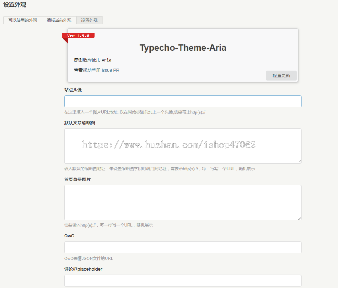Click into the 首页背景图片 textarea
The image size is (338, 288).
[x=183, y=203]
